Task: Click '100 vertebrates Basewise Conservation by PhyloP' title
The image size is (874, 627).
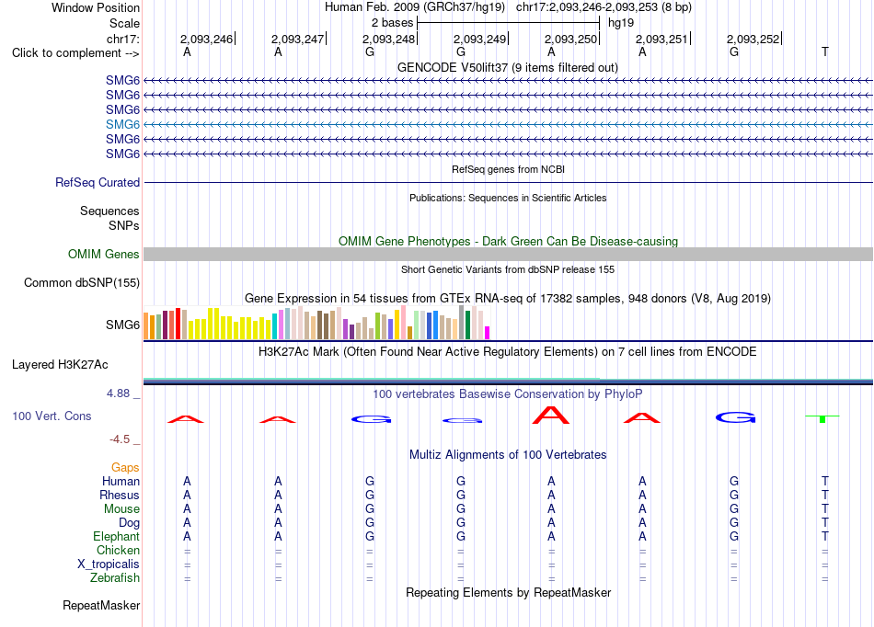Action: coord(507,393)
